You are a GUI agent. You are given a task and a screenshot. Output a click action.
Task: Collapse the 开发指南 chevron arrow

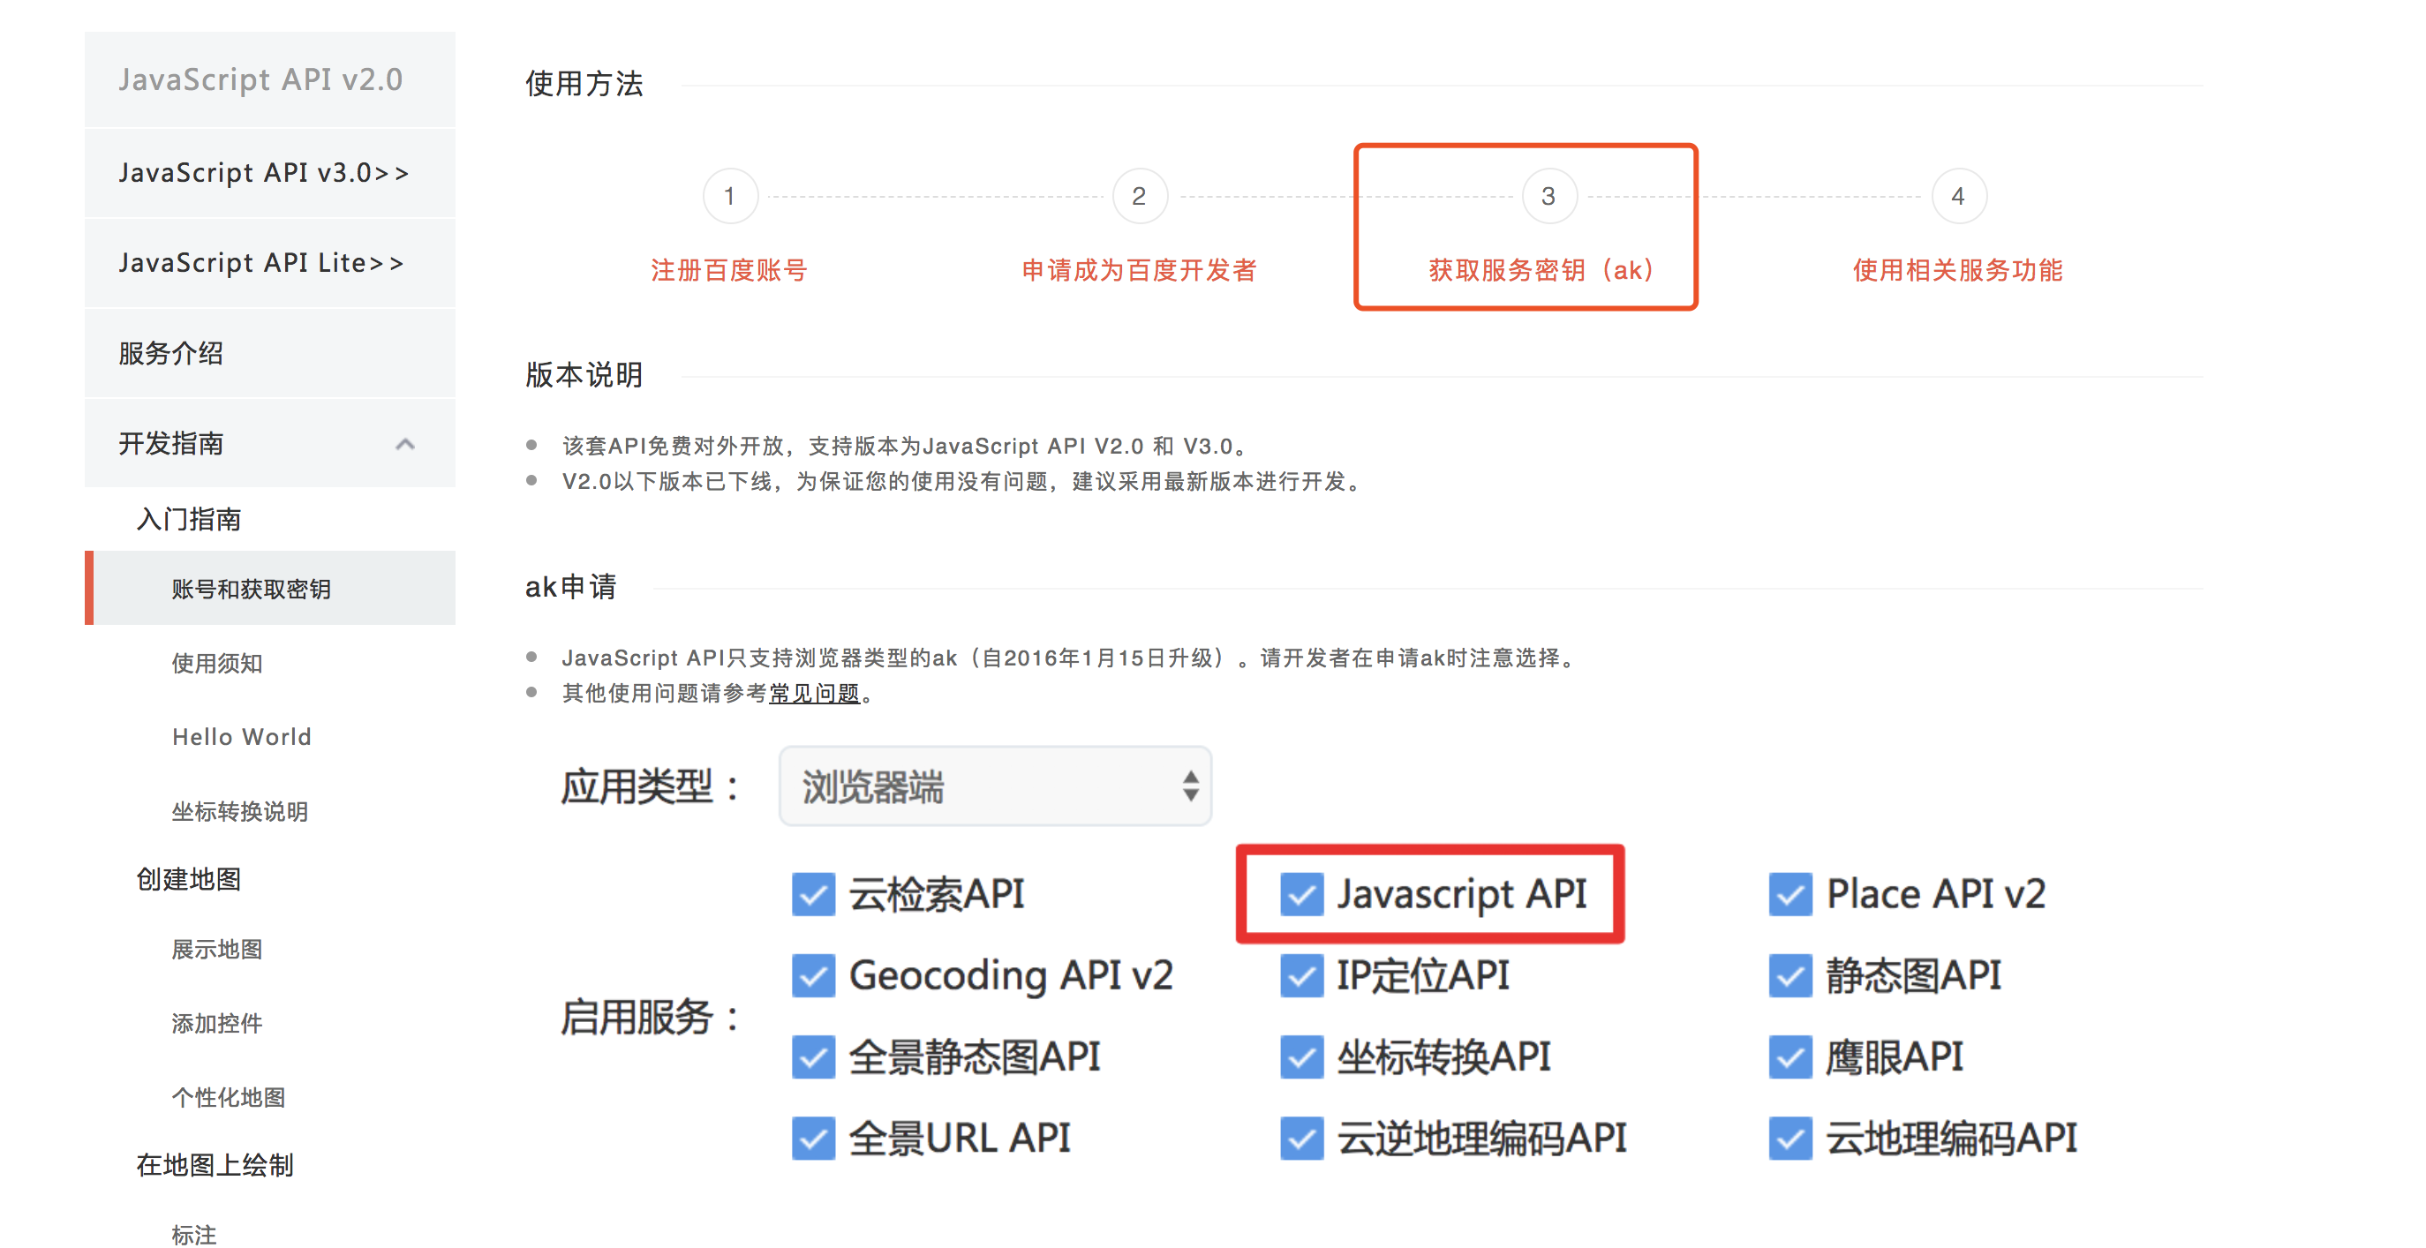(405, 444)
